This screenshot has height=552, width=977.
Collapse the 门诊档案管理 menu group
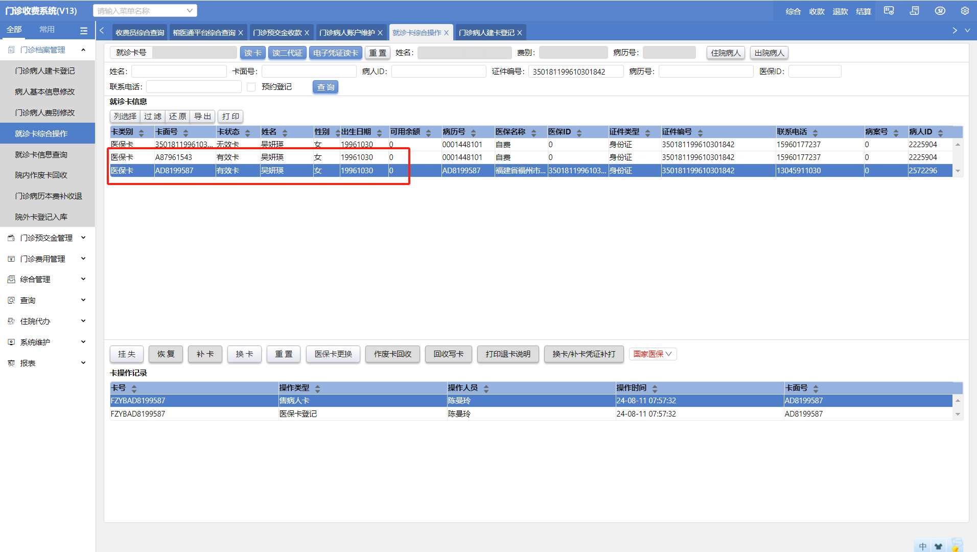pyautogui.click(x=83, y=50)
